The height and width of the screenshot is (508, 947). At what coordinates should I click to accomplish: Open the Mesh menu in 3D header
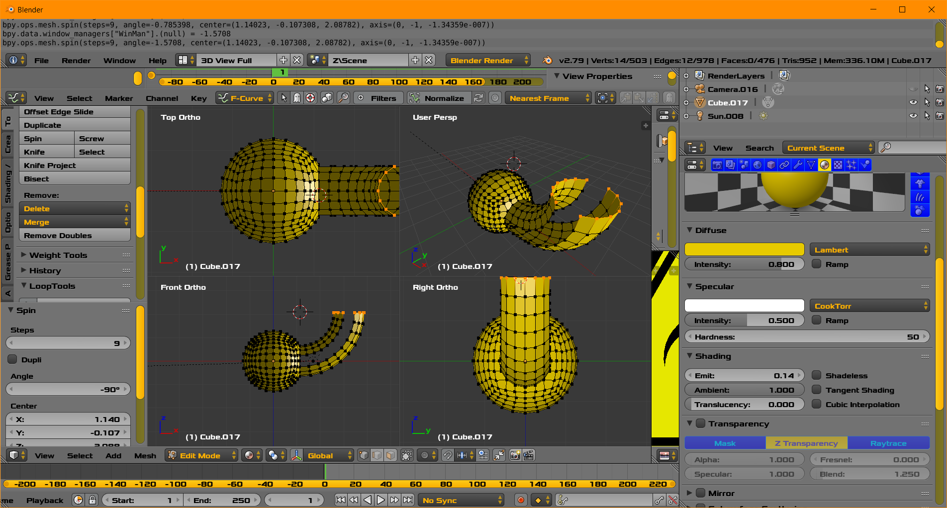(145, 455)
